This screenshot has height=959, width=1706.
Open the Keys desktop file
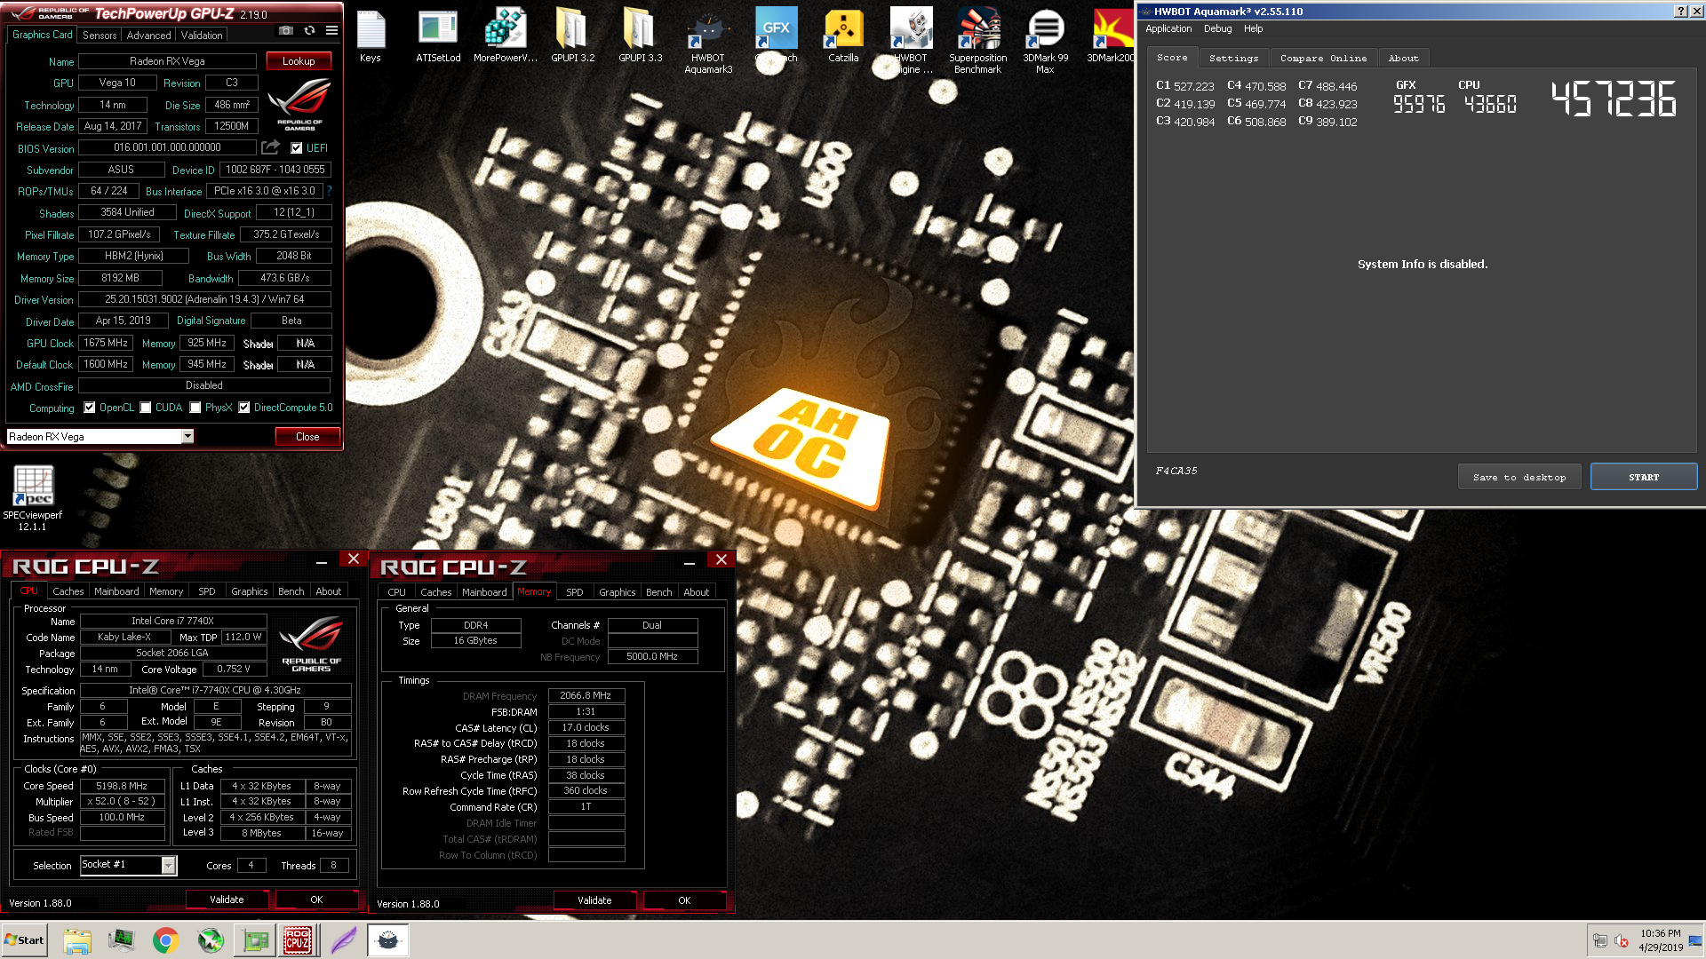point(371,36)
